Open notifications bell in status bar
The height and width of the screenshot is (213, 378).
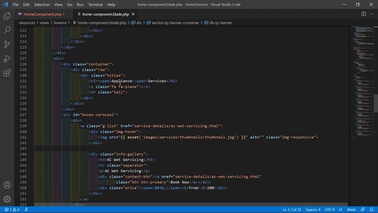[372, 209]
